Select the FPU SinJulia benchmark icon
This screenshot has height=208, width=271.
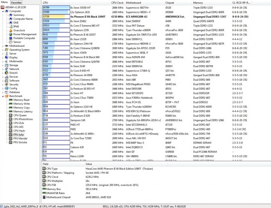pos(11,142)
